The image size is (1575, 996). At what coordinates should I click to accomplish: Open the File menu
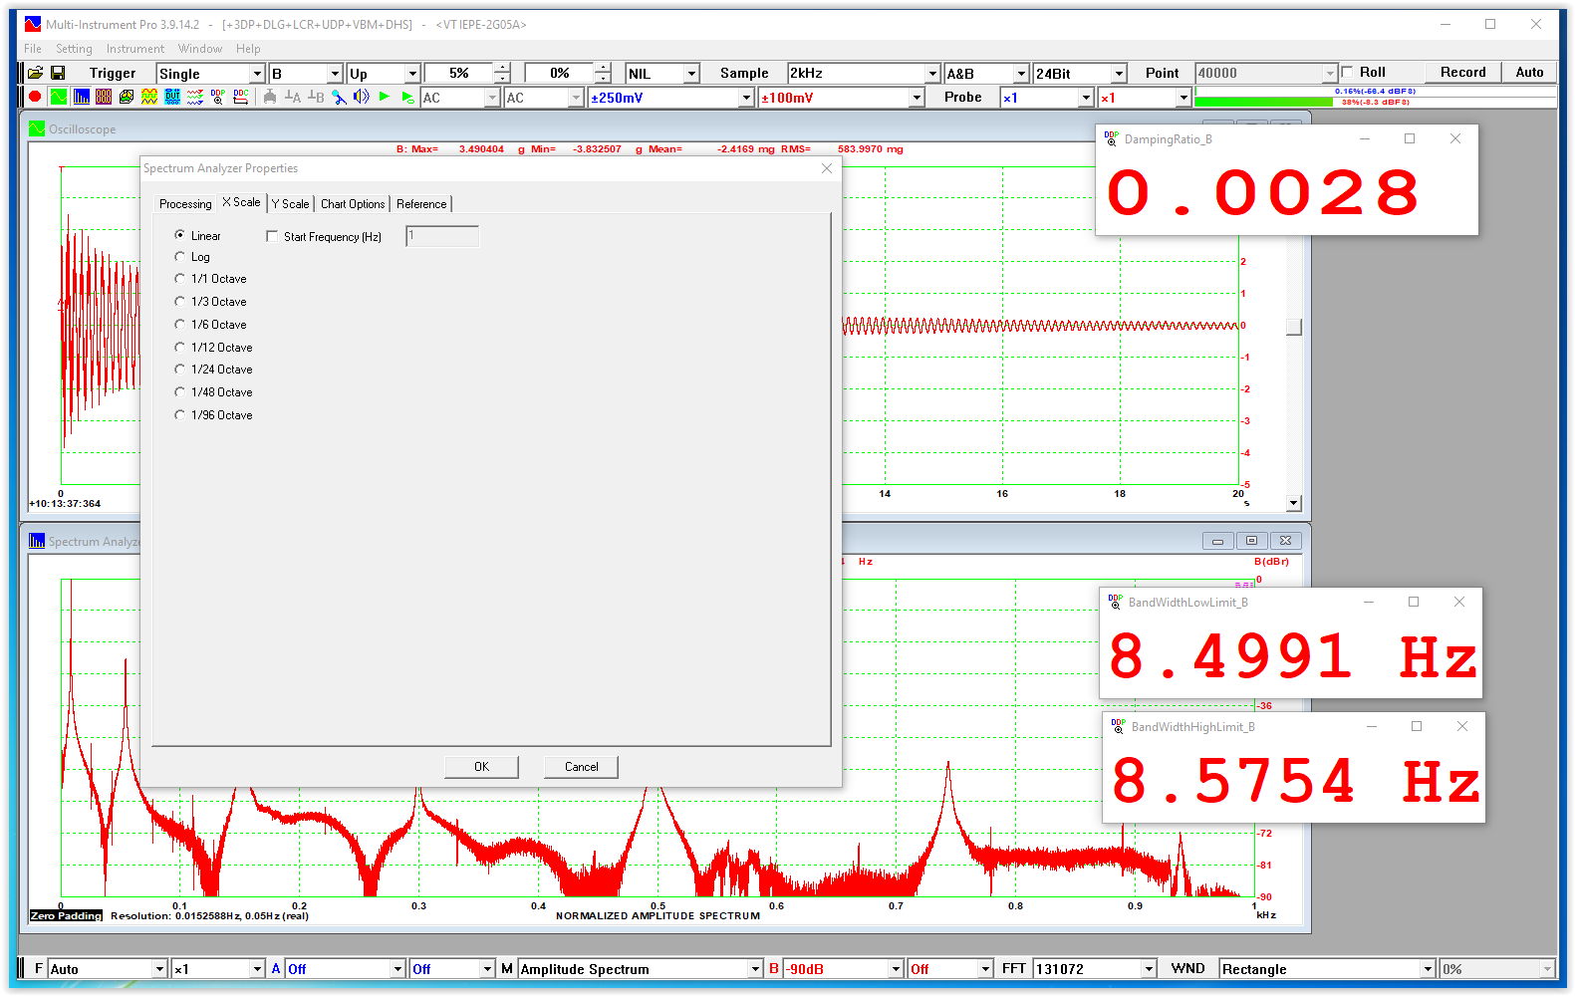click(33, 49)
